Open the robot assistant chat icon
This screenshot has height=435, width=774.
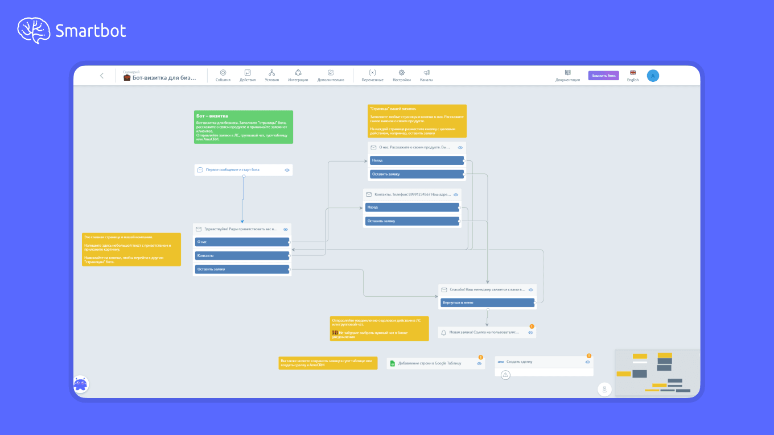point(80,384)
